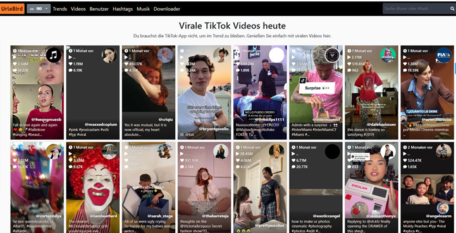Play 'All of us were ugly crying' video
The height and width of the screenshot is (233, 456).
coord(149,188)
